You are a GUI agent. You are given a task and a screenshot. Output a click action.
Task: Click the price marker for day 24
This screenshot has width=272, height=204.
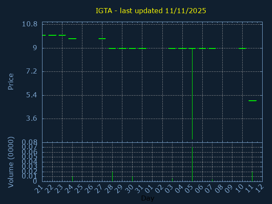72,39
